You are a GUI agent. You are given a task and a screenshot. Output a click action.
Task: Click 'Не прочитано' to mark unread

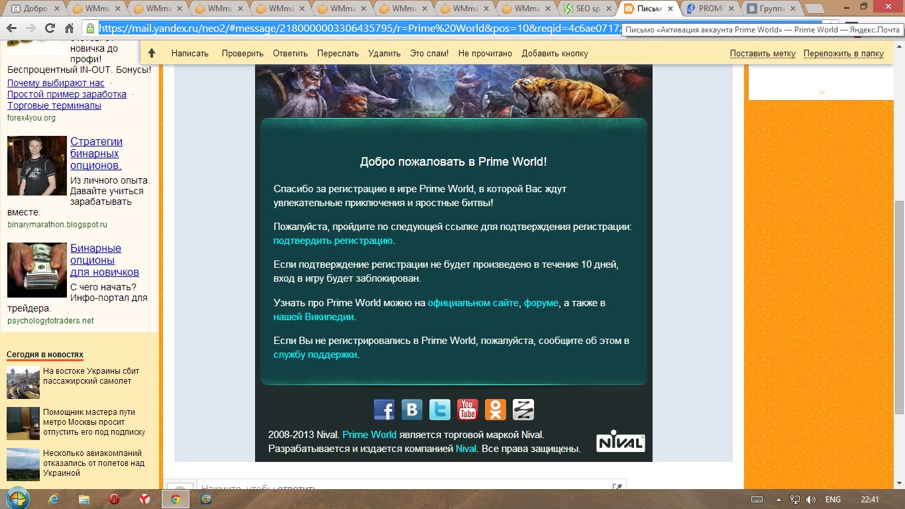click(485, 54)
